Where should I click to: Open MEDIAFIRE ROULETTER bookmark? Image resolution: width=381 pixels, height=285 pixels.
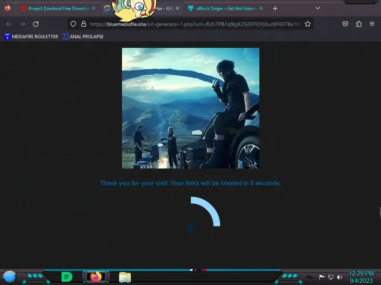click(31, 37)
